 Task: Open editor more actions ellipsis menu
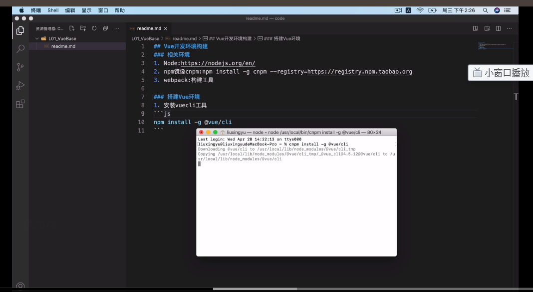click(510, 28)
